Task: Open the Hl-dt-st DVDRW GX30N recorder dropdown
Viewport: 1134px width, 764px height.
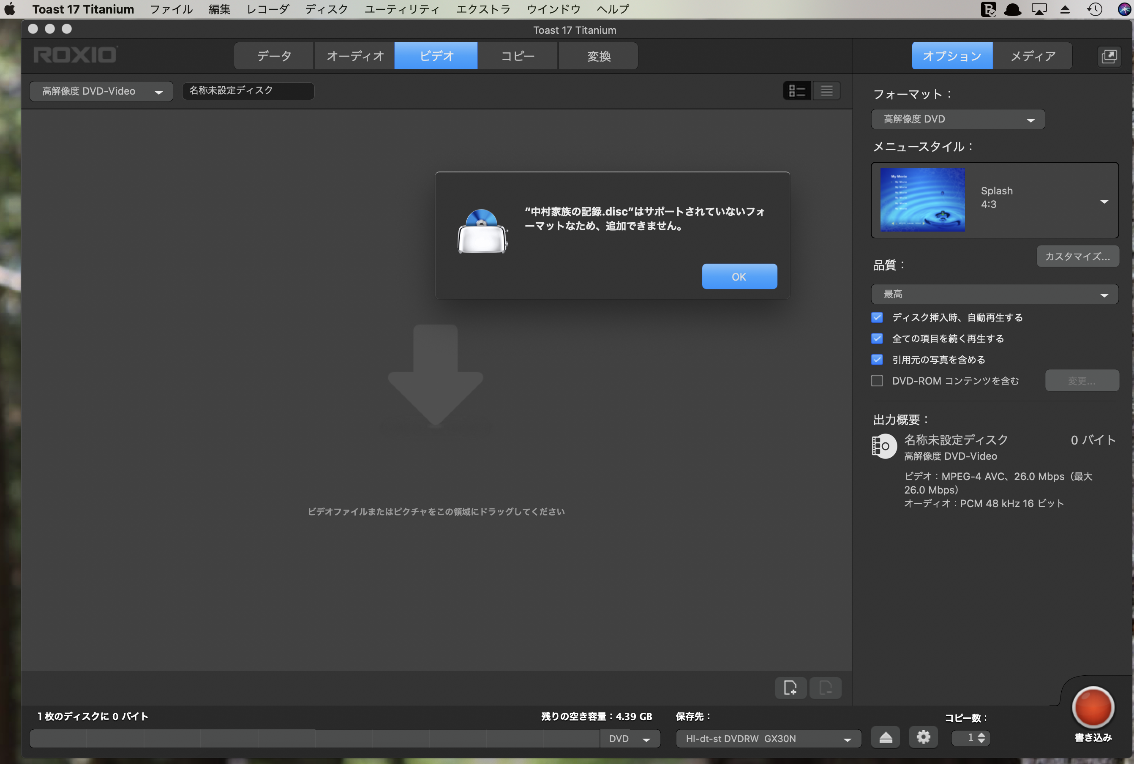Action: pos(768,738)
